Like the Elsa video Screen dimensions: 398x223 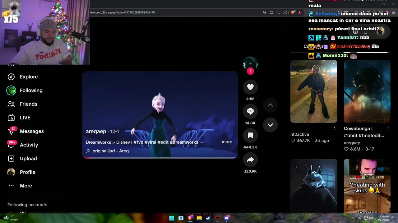coord(250,87)
